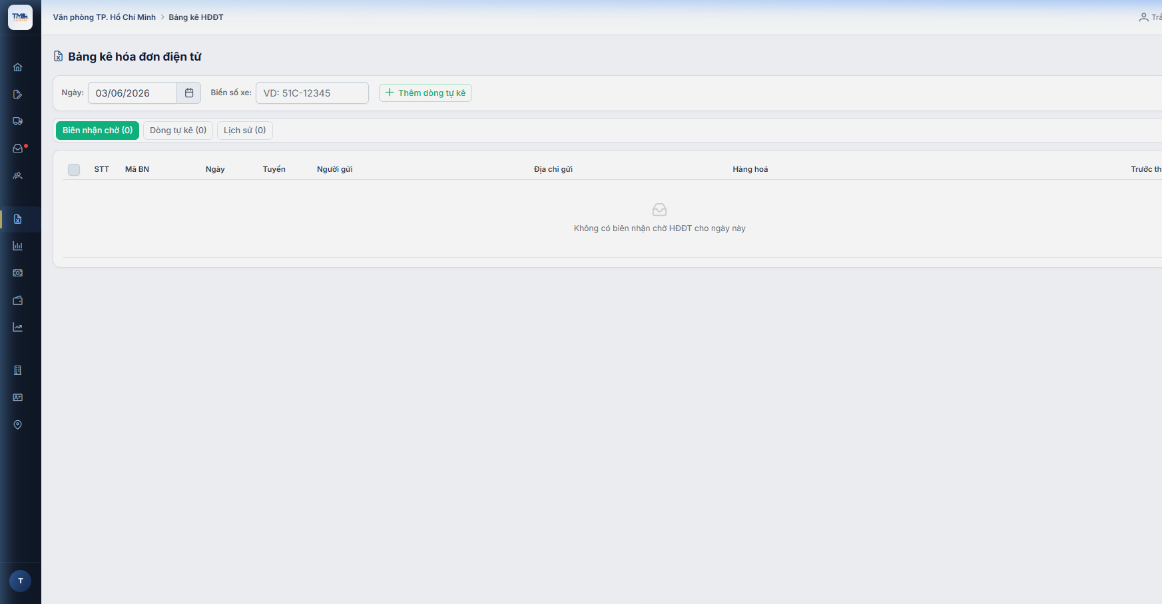
Task: Switch to Biên nhận chờ (0) tab
Action: (x=97, y=131)
